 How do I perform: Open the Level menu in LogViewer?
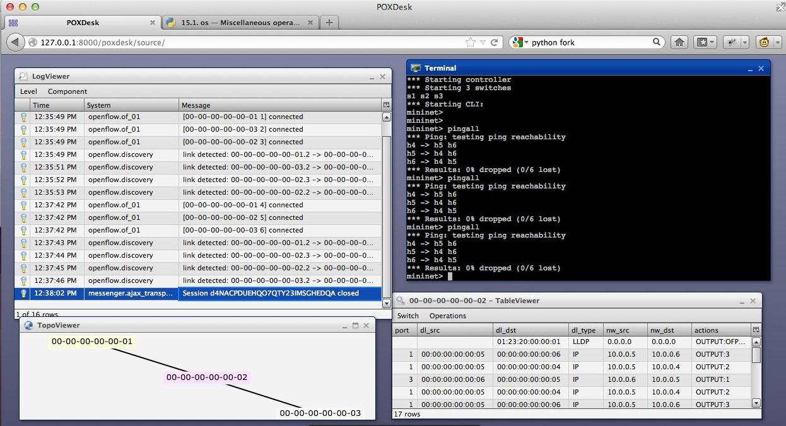(28, 91)
